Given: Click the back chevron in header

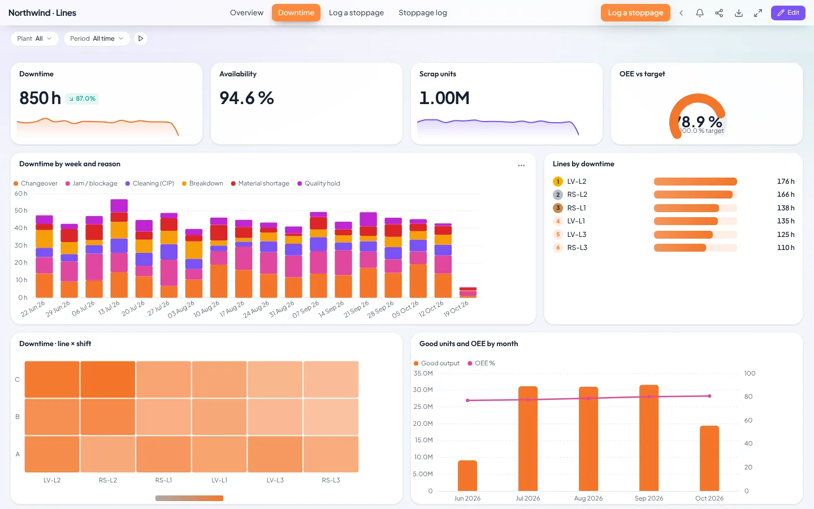Looking at the screenshot, I should coord(681,13).
